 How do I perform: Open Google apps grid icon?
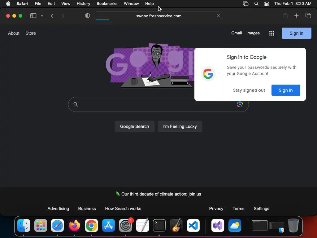pos(272,33)
